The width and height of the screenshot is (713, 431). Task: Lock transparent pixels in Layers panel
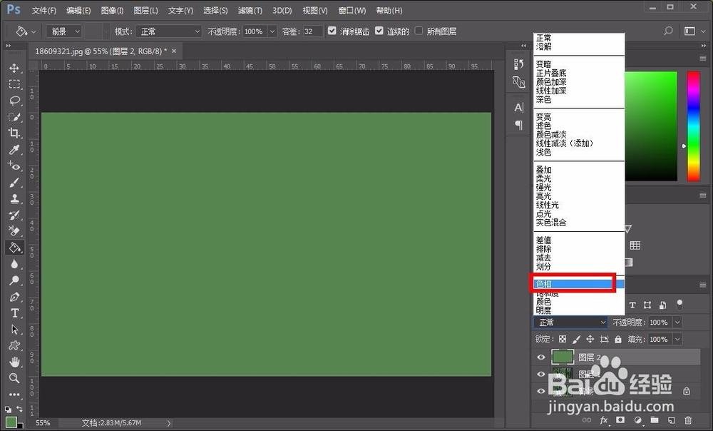tap(563, 339)
